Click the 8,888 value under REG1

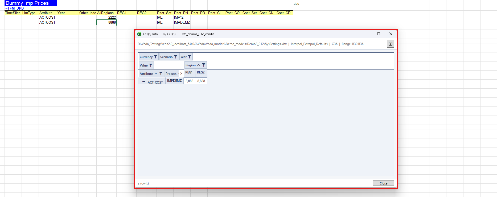tap(190, 81)
